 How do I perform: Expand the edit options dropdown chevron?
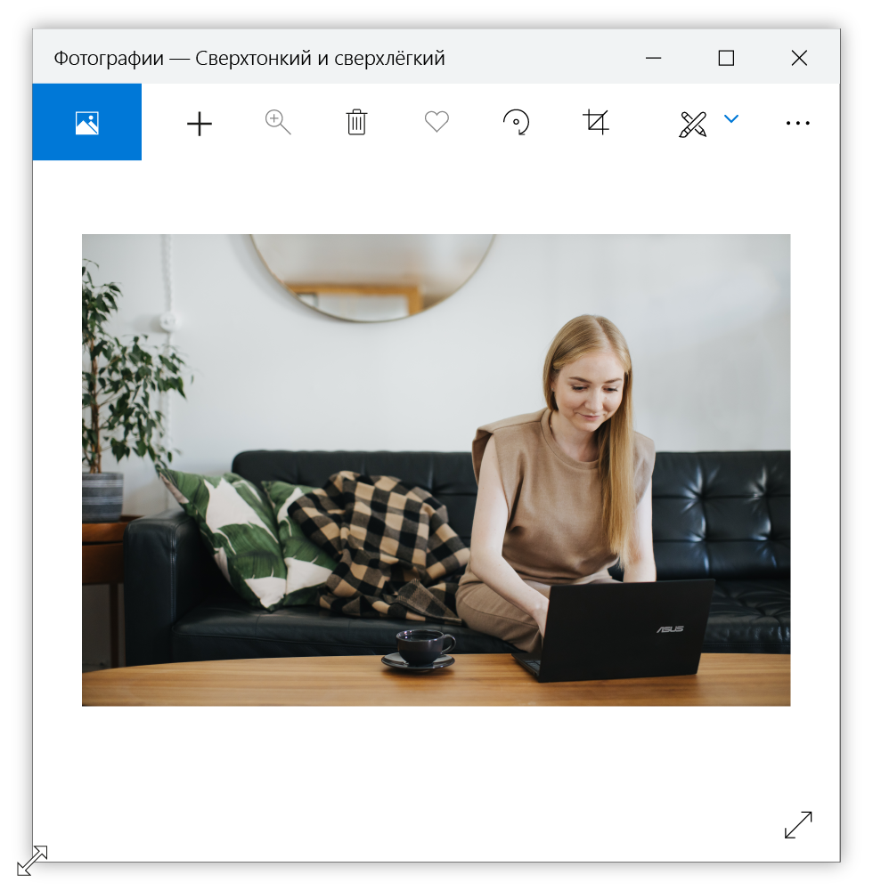731,118
